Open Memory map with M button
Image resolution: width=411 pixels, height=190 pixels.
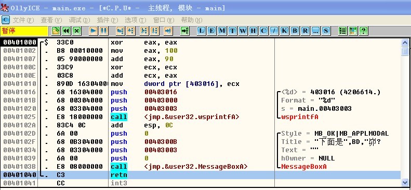222,31
